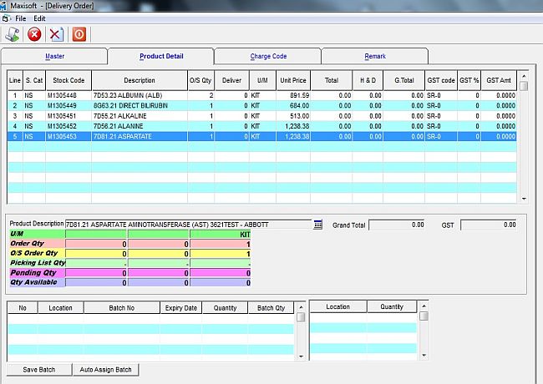The width and height of the screenshot is (543, 384).
Task: Click the save document toolbar icon
Action: [13, 34]
